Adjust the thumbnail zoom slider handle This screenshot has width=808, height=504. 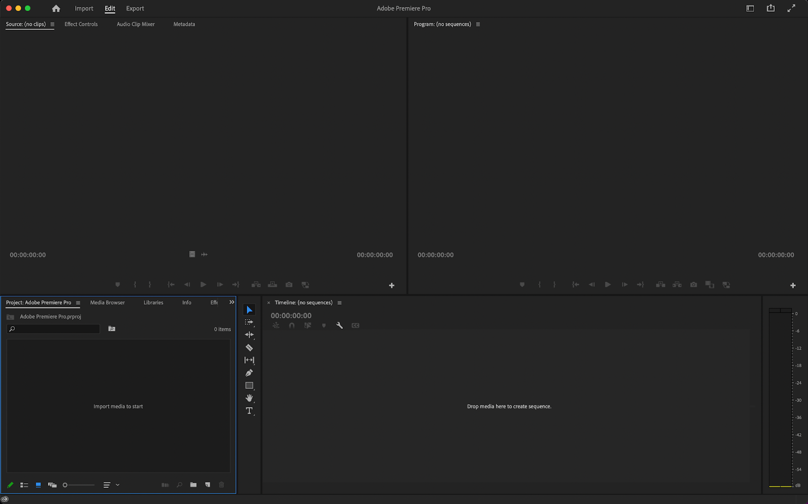click(65, 485)
